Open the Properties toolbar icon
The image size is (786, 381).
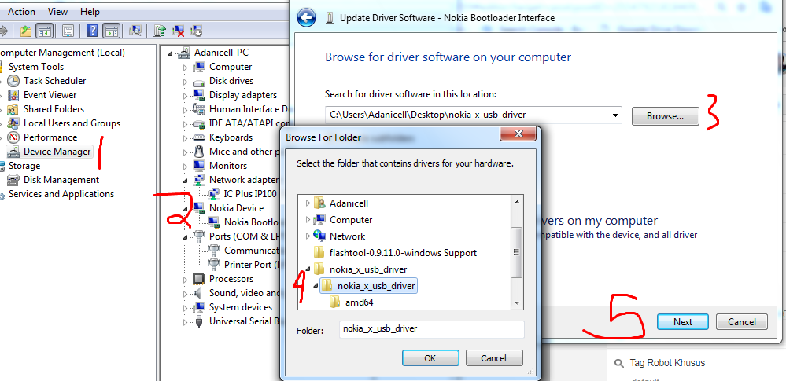click(x=68, y=31)
